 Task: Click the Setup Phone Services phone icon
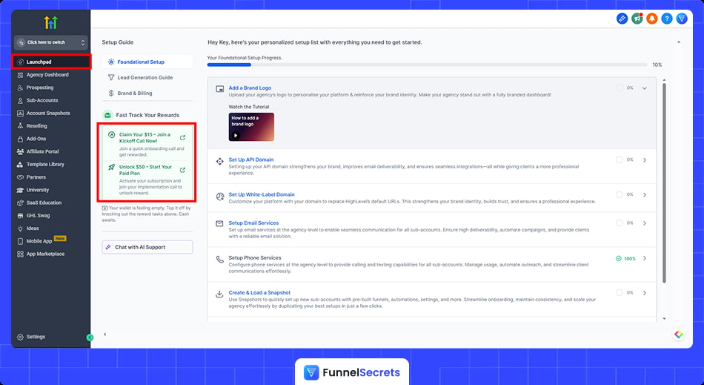219,259
